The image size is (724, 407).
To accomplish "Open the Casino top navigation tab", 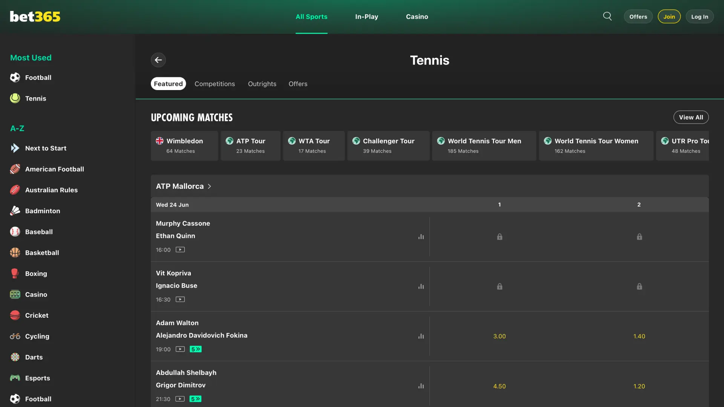I will (417, 17).
